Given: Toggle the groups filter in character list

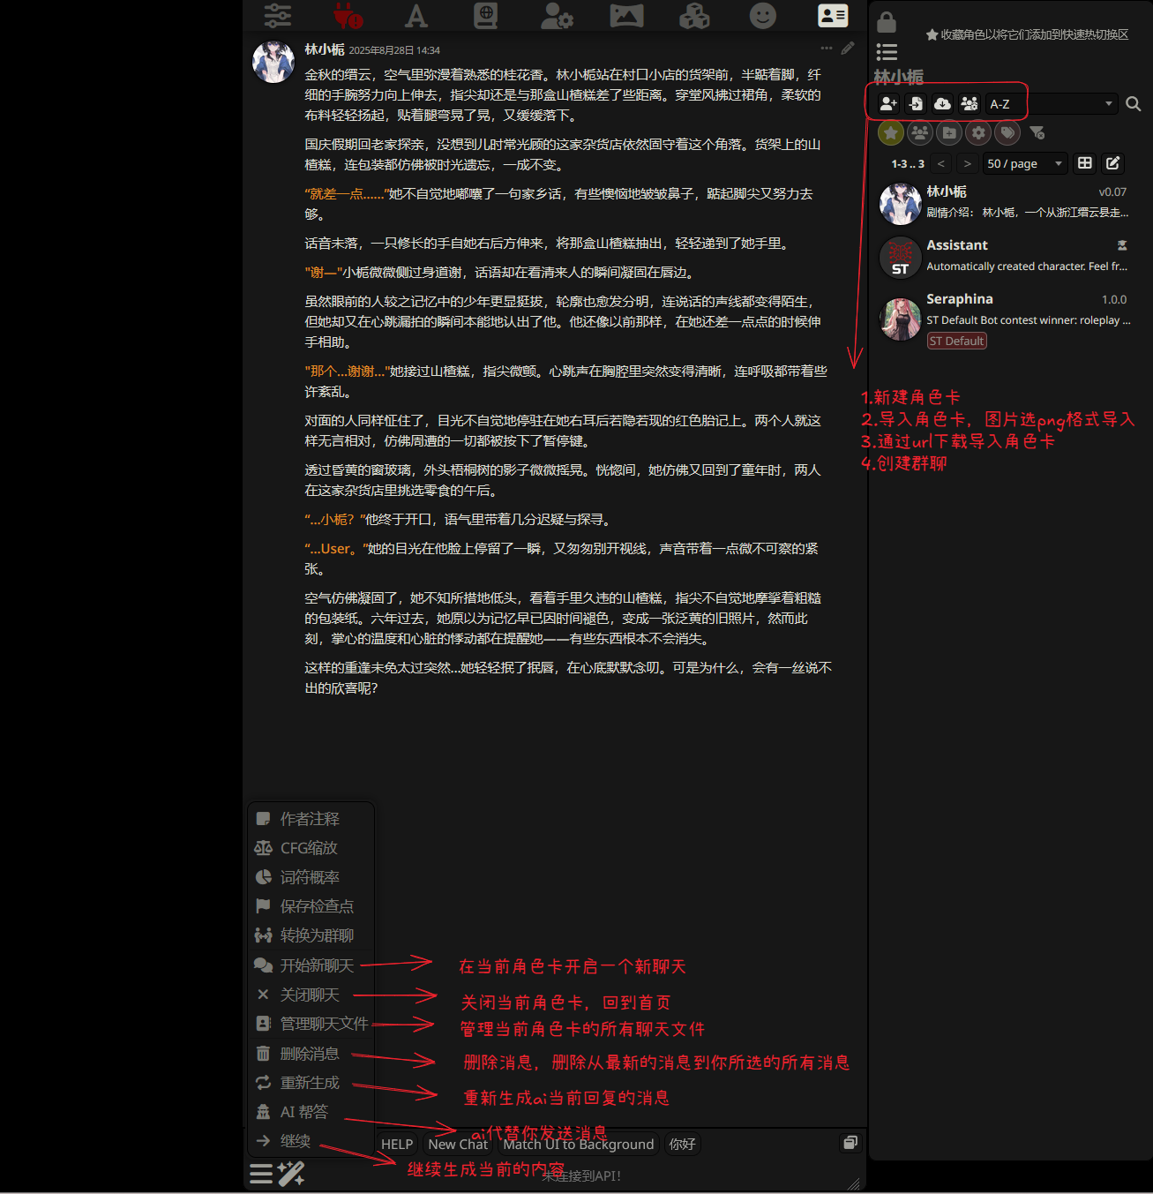Looking at the screenshot, I should coord(920,133).
